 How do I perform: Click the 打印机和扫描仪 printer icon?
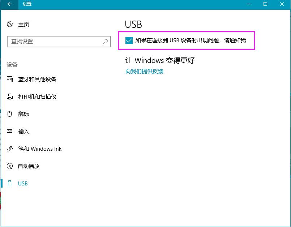9,97
